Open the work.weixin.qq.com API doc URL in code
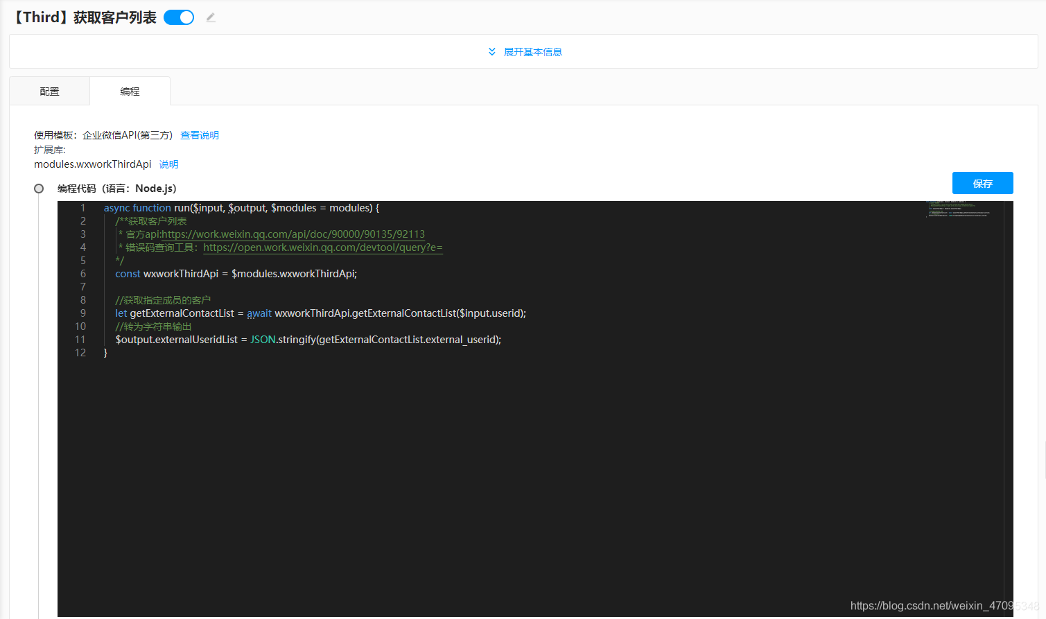Viewport: 1046px width, 619px height. pyautogui.click(x=293, y=234)
